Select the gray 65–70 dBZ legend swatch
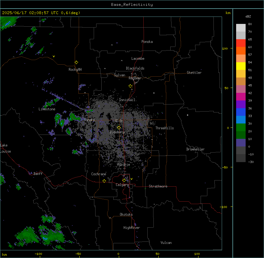This screenshot has width=264, height=258. click(x=241, y=35)
